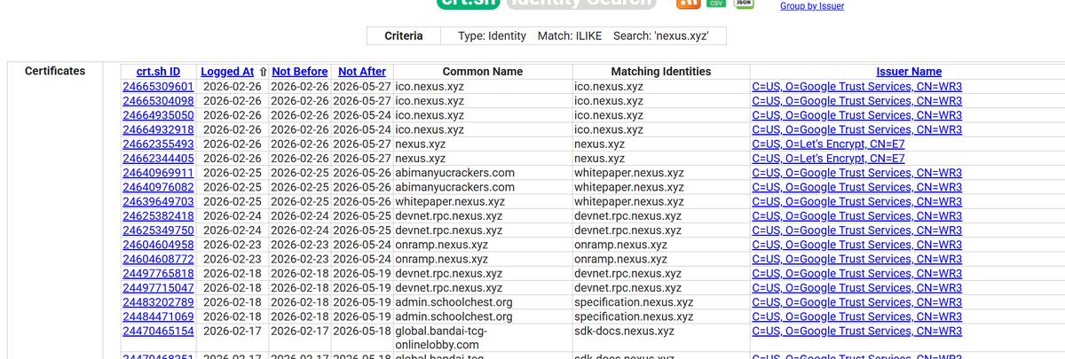Sort by the Issuer Name column header
Screen dimensions: 1065x359
tap(909, 72)
